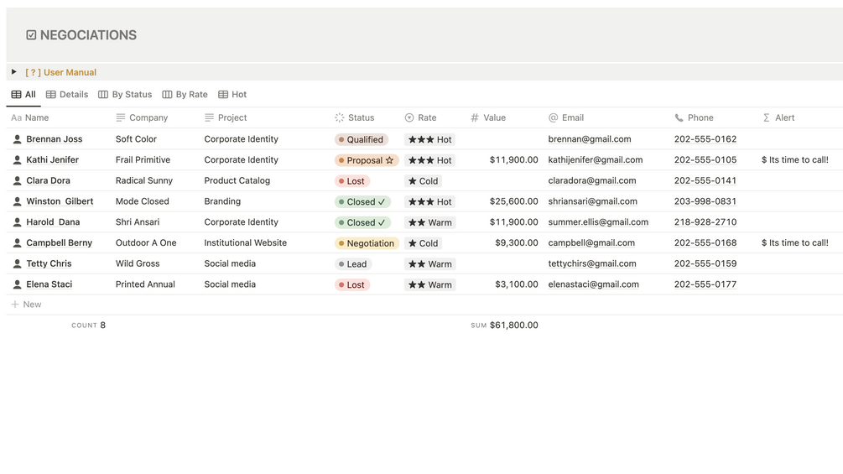This screenshot has height=474, width=843.
Task: Click the checkbox icon beside NEGOCIATIONS title
Action: (31, 35)
